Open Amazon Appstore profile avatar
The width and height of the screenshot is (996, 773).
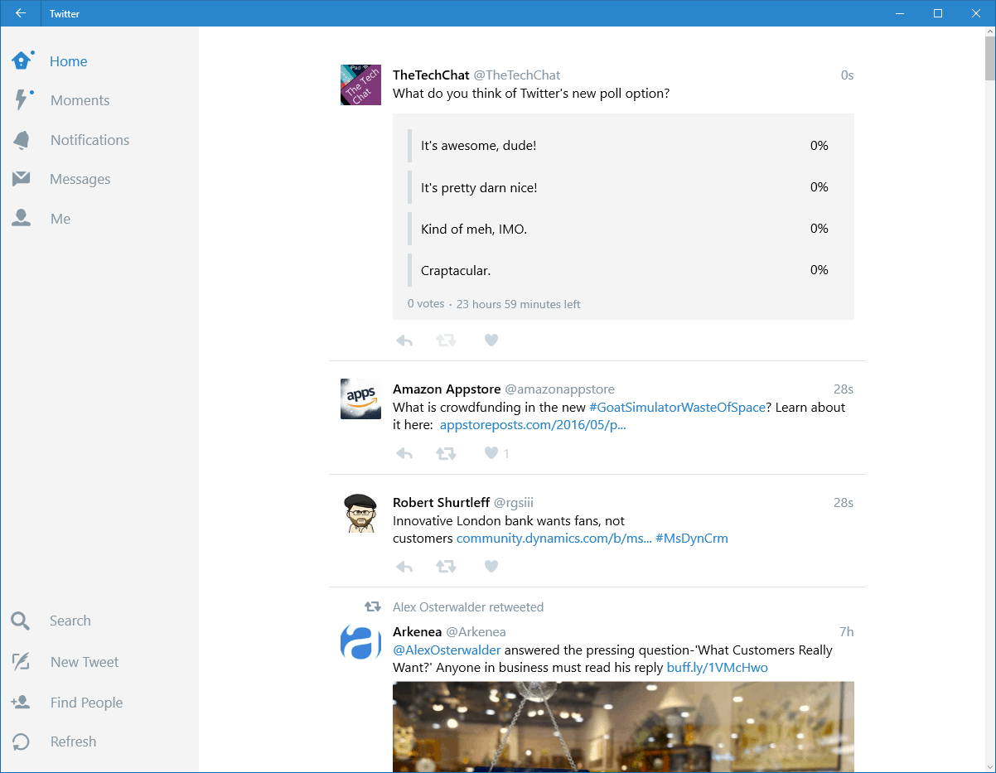[x=360, y=399]
